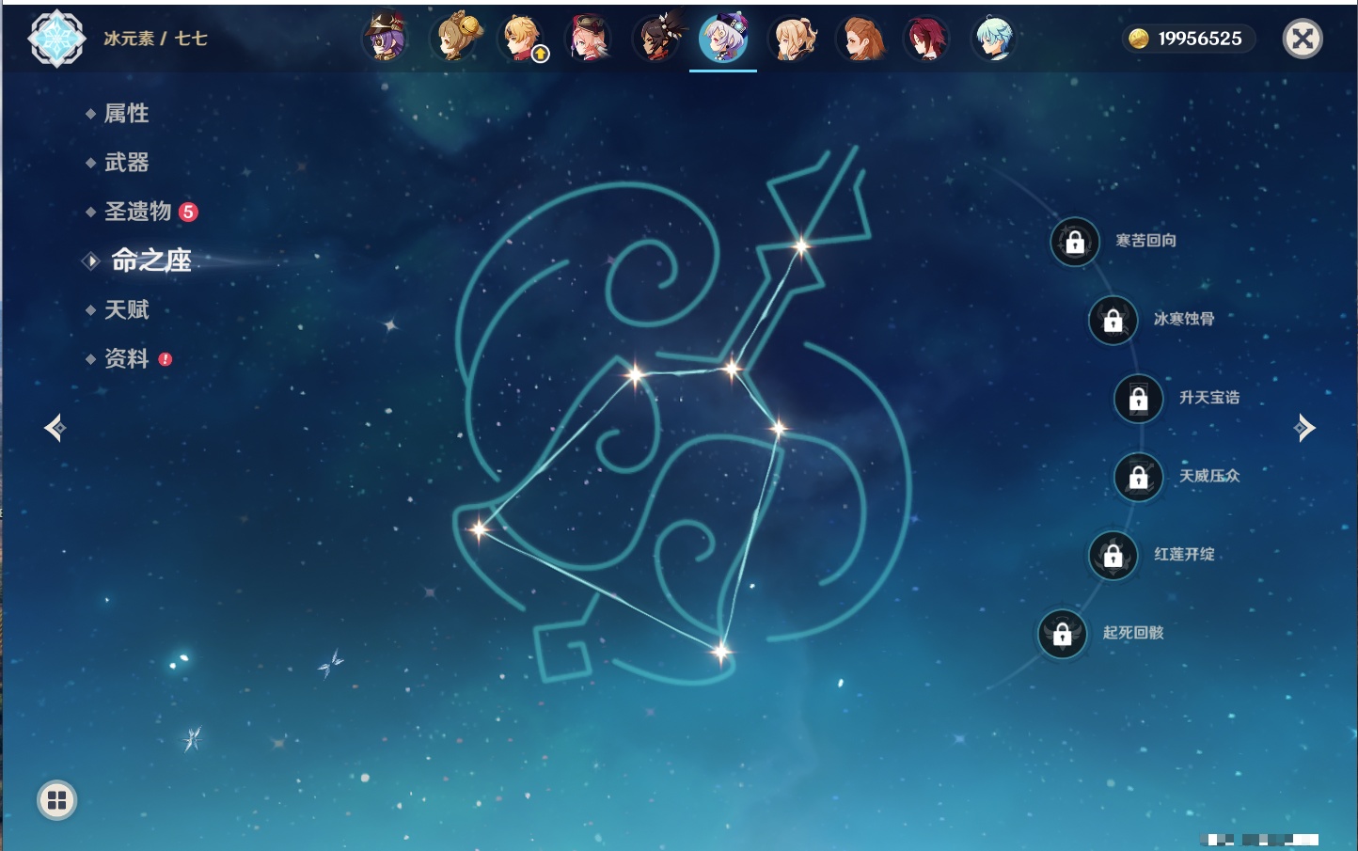Select the pink-haired character wearing a beret
Viewport: 1358px width, 851px height.
pos(590,39)
